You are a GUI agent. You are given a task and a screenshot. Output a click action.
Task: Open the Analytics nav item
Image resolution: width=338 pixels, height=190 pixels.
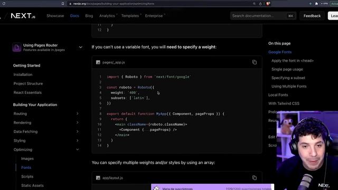(x=107, y=16)
